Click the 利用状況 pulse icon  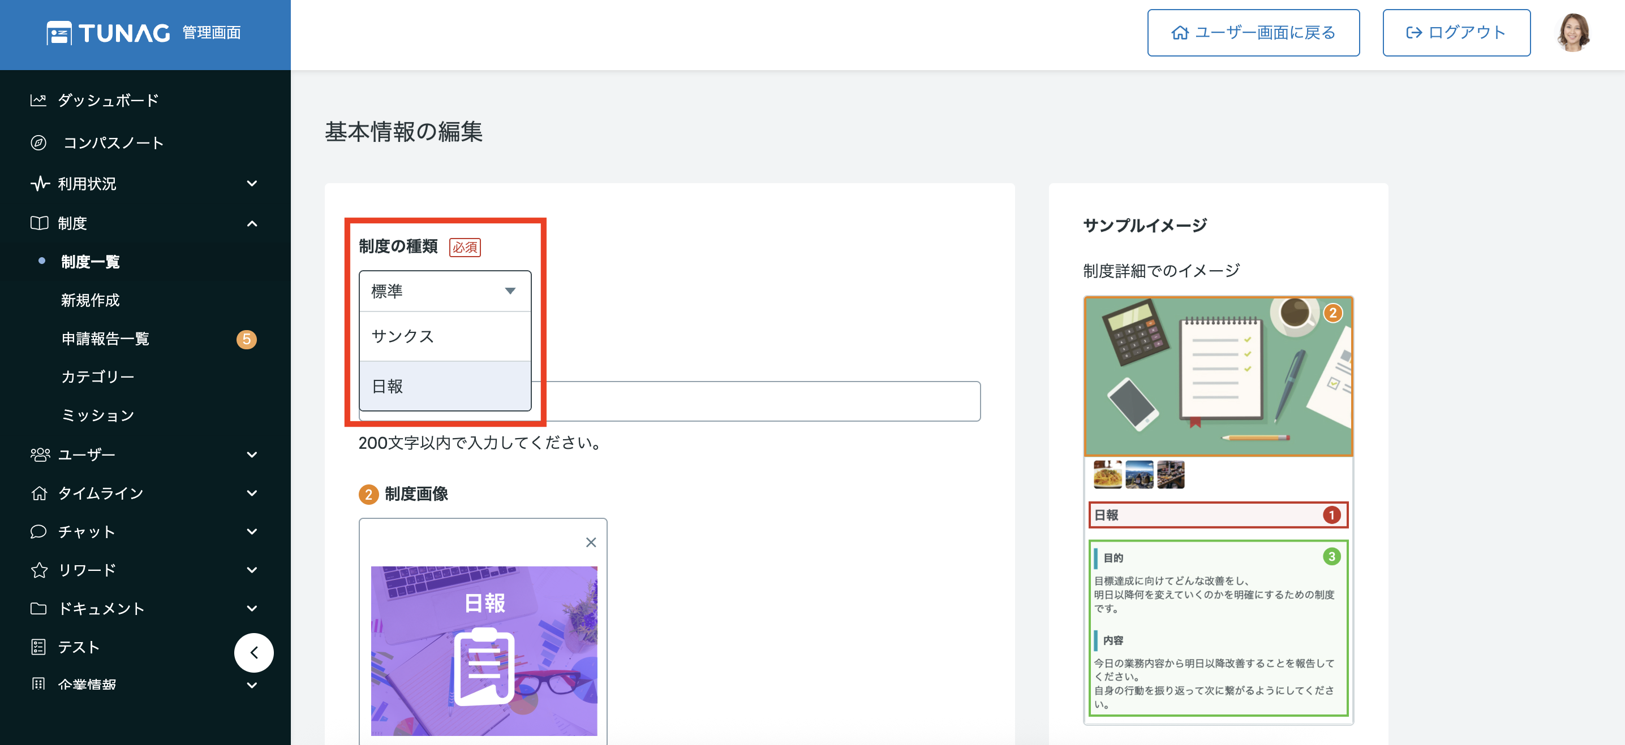pos(39,184)
